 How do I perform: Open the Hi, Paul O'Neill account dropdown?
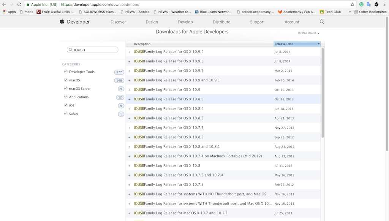[x=308, y=33]
